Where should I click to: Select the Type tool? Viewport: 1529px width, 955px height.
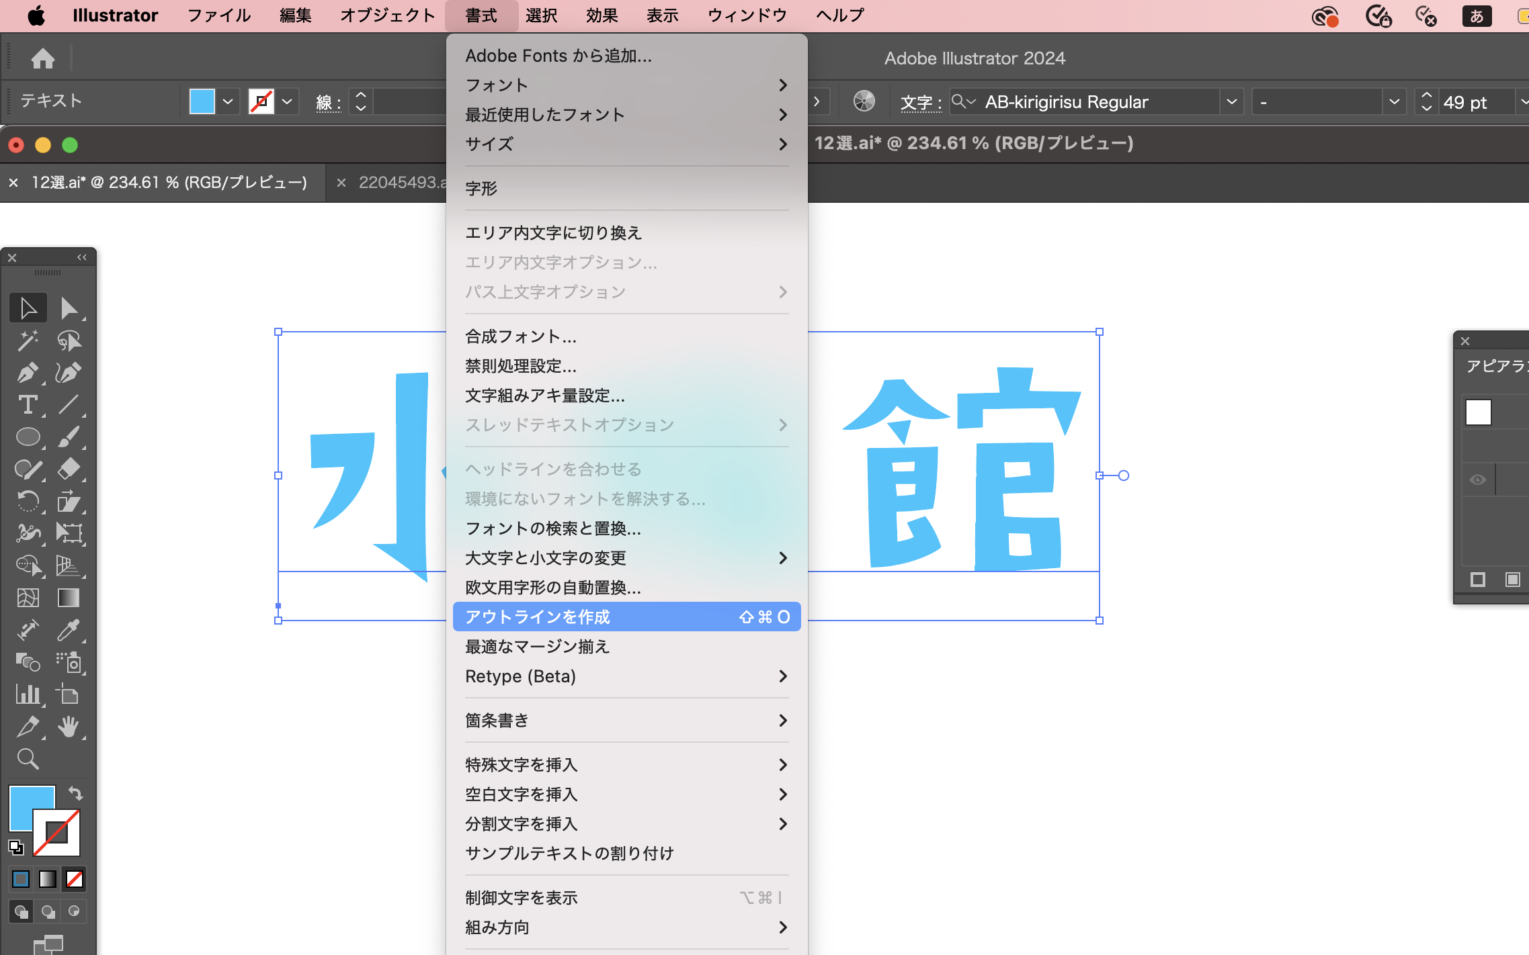[27, 405]
